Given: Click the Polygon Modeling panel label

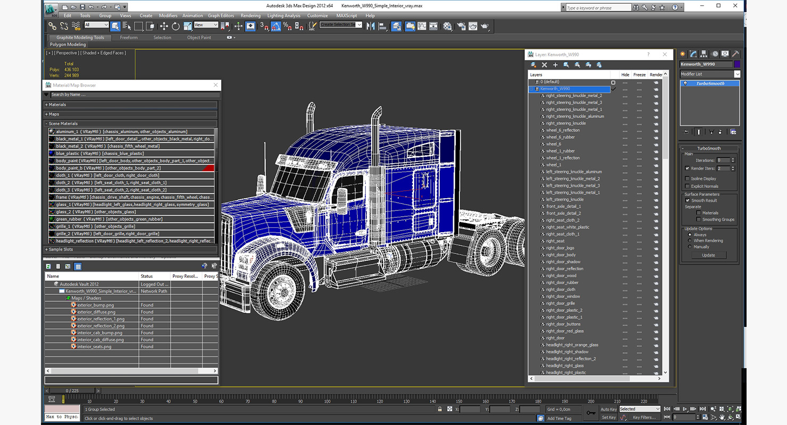Looking at the screenshot, I should pos(68,45).
